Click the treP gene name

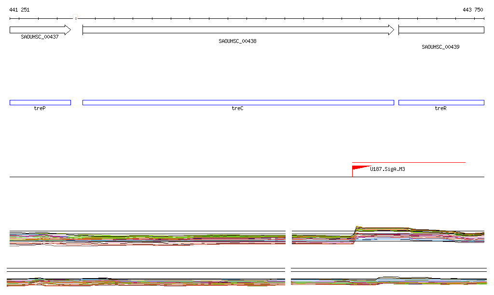[40, 109]
